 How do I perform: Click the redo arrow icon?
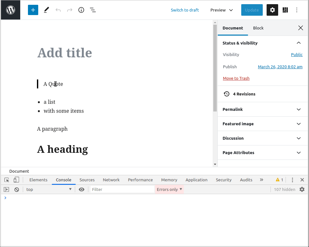pos(70,10)
